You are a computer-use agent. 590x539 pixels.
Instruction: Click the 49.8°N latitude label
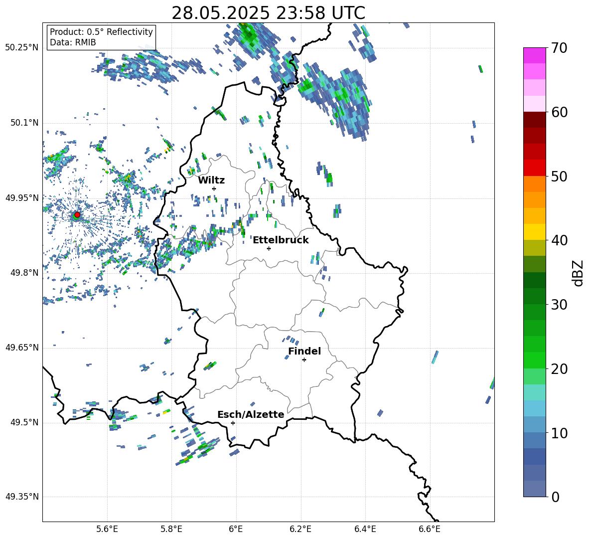pyautogui.click(x=24, y=273)
